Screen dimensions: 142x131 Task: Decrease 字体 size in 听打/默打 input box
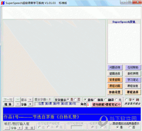pos(7,128)
